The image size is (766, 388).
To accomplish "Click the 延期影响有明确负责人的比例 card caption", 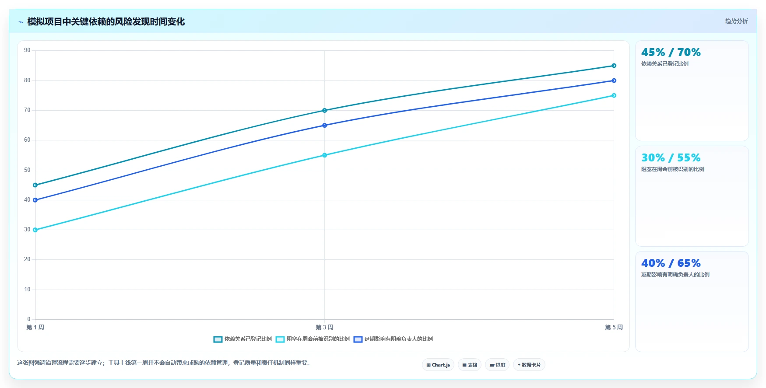I will [675, 275].
